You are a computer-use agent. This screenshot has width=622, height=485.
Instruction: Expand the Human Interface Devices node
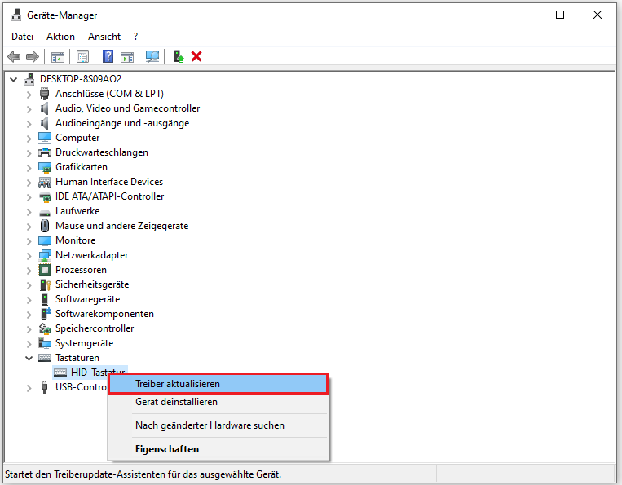(x=29, y=183)
